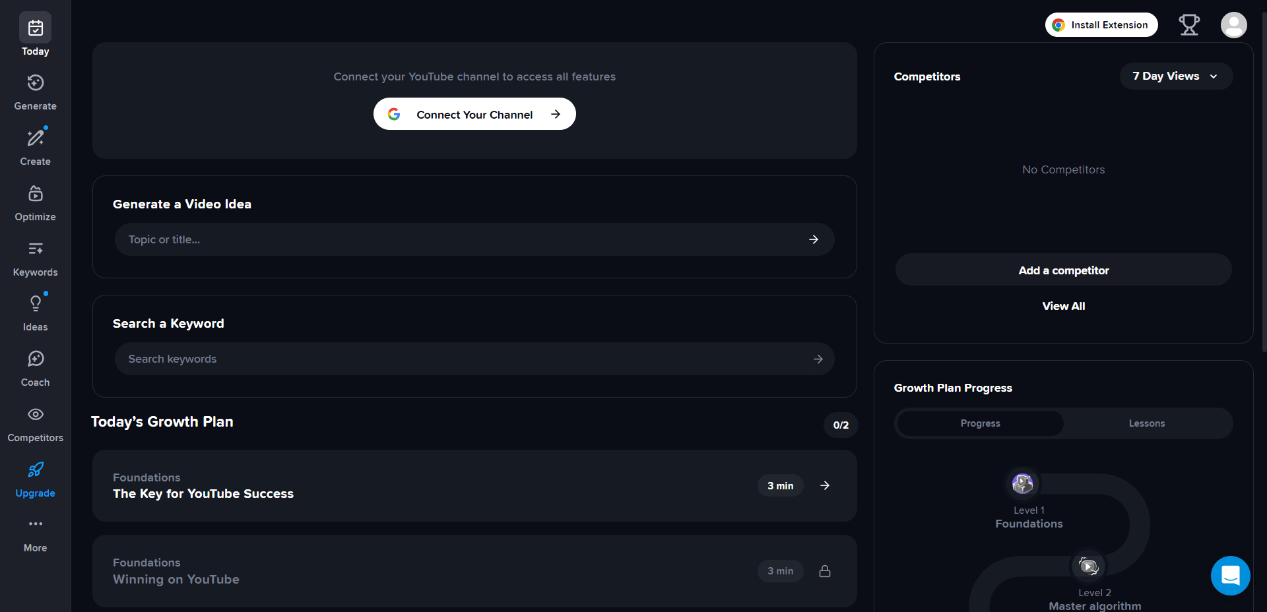This screenshot has height=612, width=1267.
Task: Focus the Topic or title input field
Action: click(474, 239)
